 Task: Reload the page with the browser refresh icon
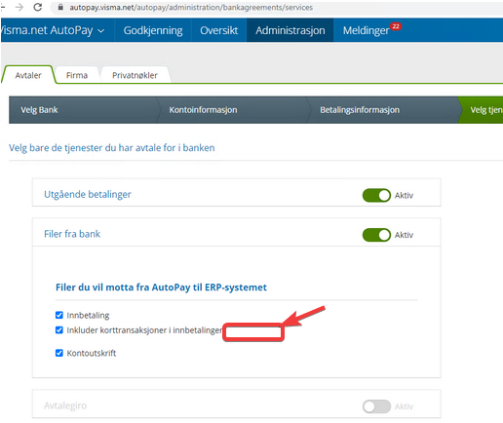coord(38,7)
